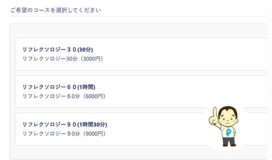Click the リフレクソロジー９０(1時間30分) bold title
Viewport: 272px width, 160px height.
tap(65, 125)
